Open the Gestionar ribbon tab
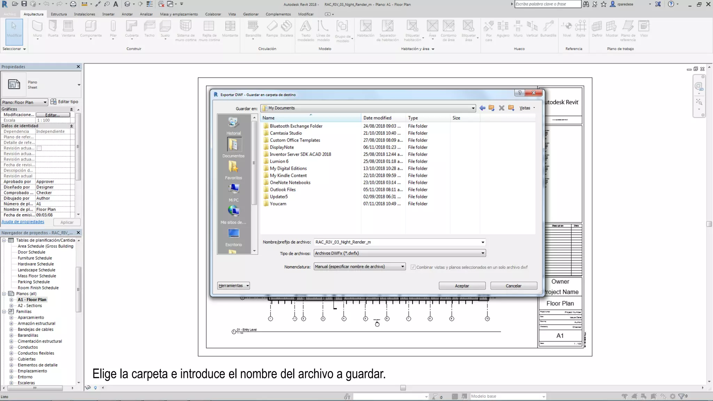This screenshot has height=401, width=713. (251, 14)
